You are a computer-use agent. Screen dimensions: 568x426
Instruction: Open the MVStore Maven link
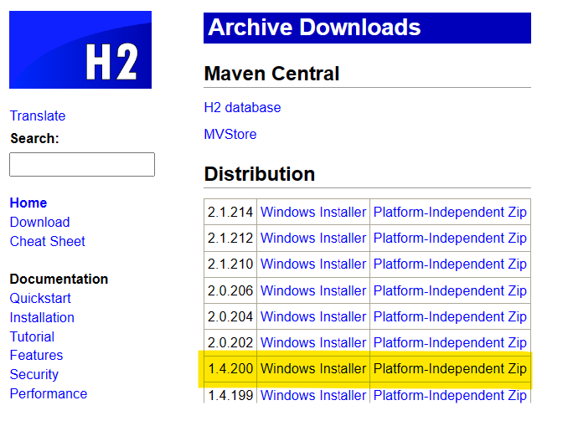click(x=230, y=134)
